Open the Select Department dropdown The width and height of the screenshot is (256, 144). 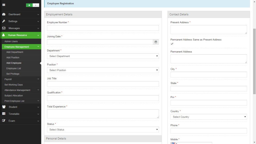pos(103,56)
